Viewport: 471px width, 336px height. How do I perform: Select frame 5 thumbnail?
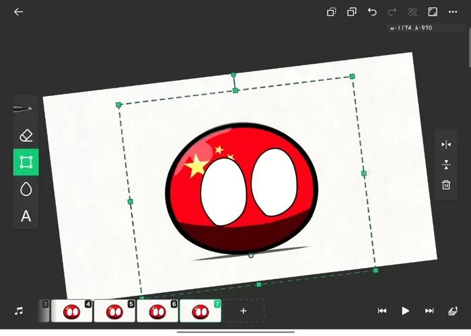(x=114, y=310)
